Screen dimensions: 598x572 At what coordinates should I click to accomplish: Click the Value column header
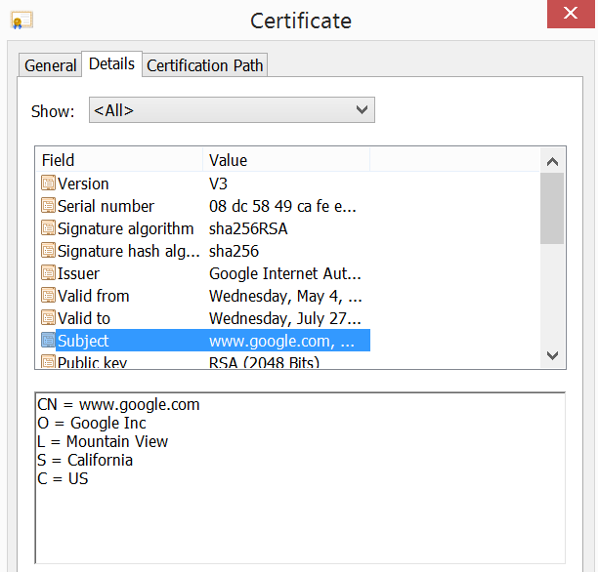(x=285, y=160)
